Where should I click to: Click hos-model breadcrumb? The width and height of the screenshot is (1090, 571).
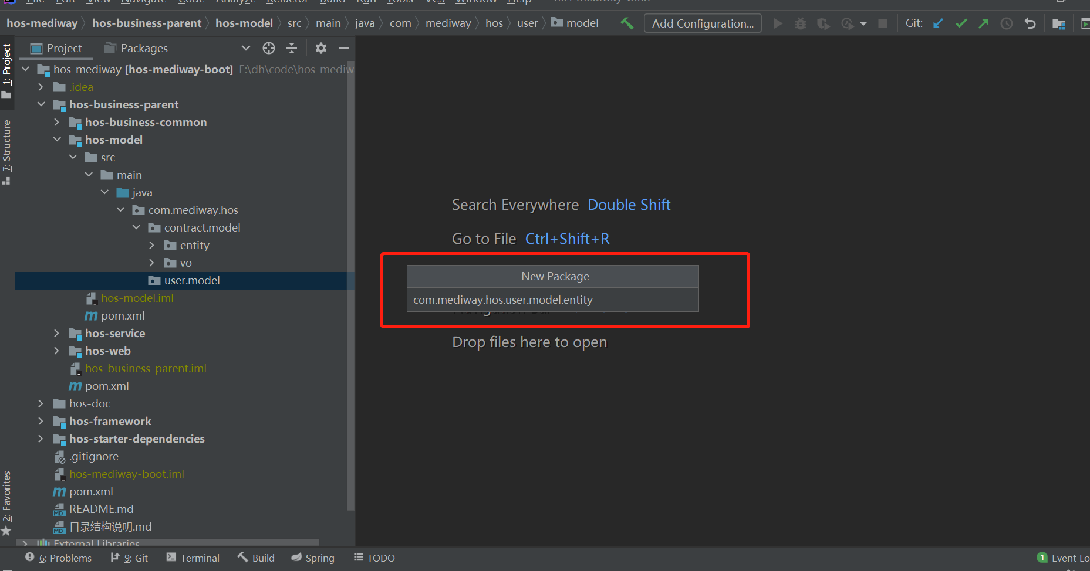coord(244,23)
